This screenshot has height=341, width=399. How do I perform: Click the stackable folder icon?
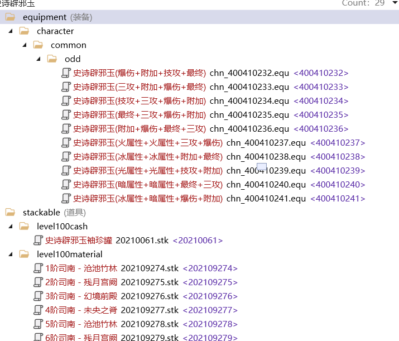click(x=11, y=212)
